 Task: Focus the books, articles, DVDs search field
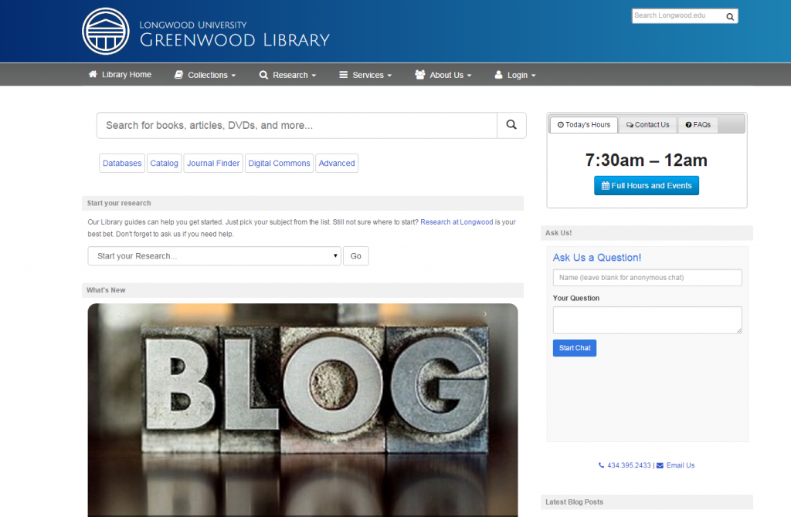point(297,125)
